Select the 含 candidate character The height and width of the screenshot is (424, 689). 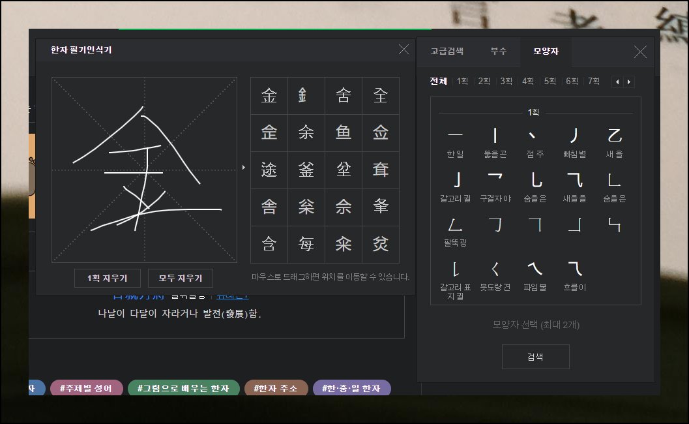269,244
